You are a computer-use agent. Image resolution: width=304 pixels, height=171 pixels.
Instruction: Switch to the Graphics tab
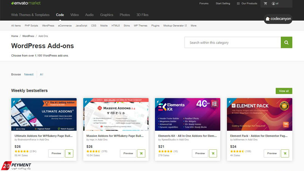click(x=107, y=15)
